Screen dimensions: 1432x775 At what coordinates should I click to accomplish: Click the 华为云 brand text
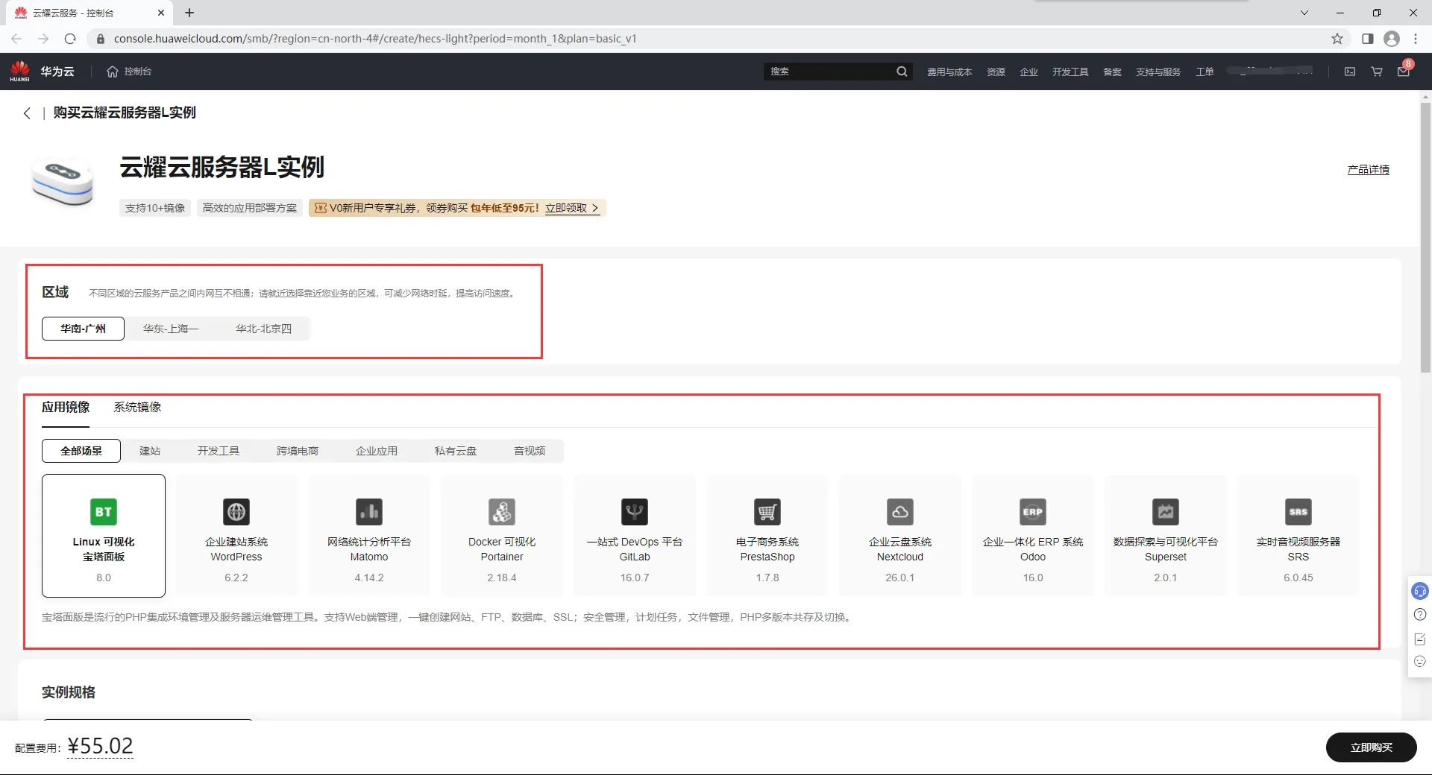(x=57, y=72)
